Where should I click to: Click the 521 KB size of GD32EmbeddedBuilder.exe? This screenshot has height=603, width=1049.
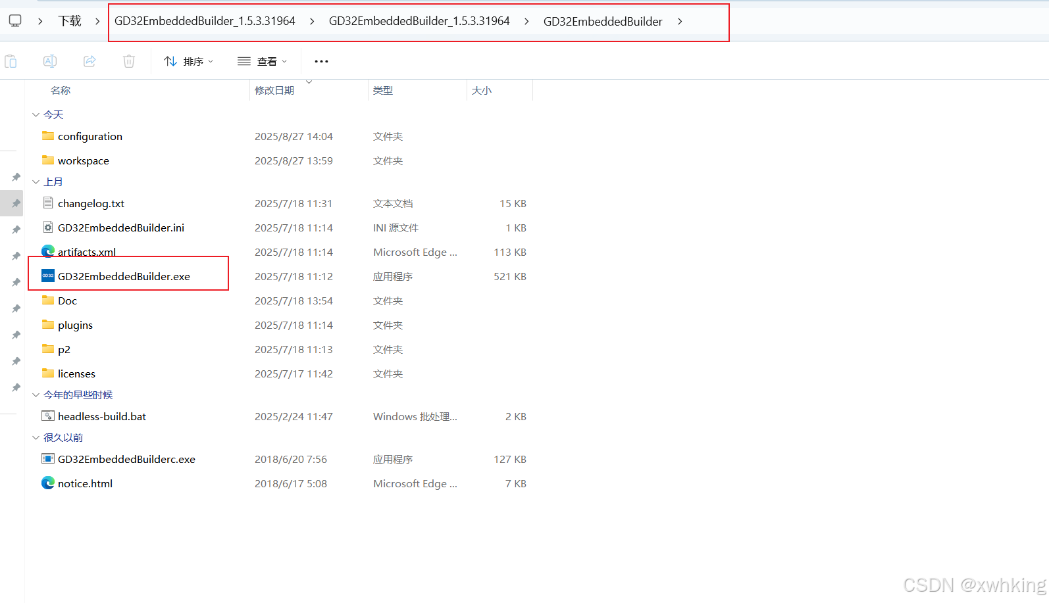tap(510, 277)
